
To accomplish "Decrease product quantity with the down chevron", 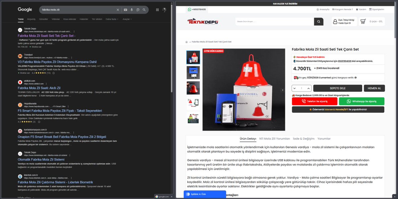I will point(295,88).
